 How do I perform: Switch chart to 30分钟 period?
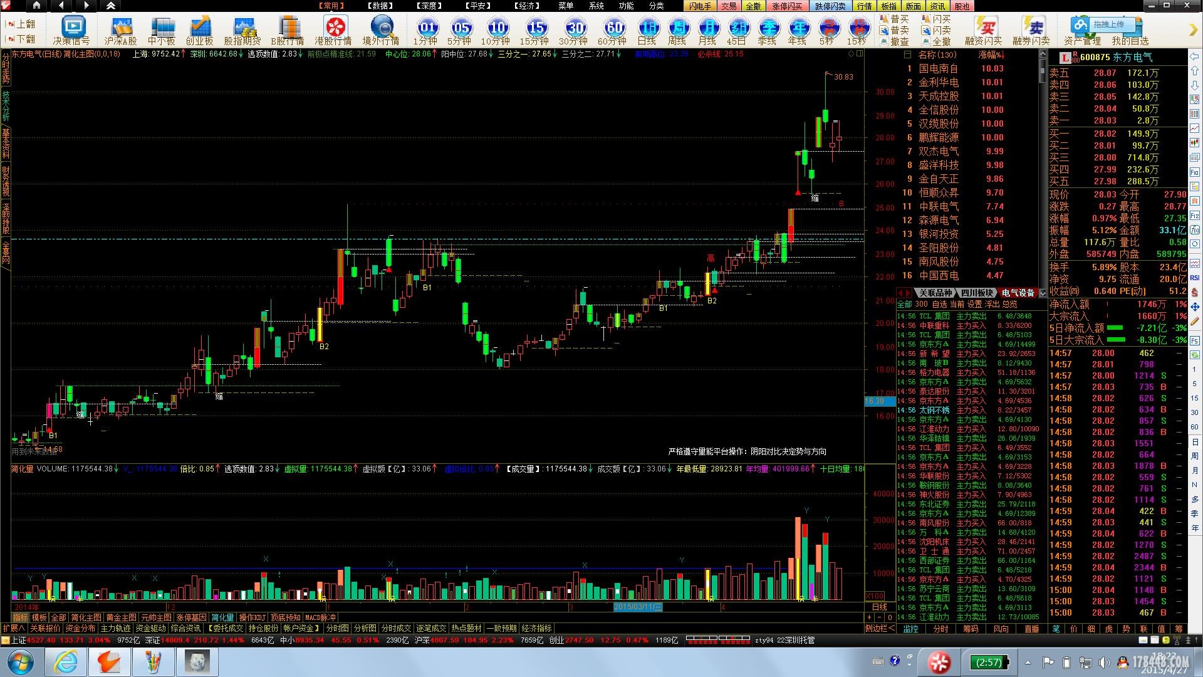(574, 30)
